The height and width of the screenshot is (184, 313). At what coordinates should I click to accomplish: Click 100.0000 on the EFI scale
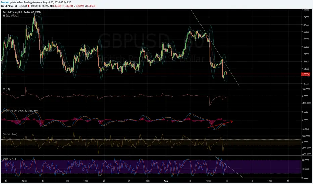306,89
